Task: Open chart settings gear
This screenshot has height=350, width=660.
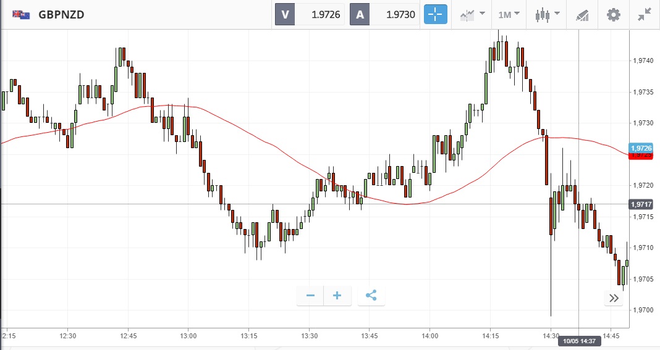Action: pos(613,14)
